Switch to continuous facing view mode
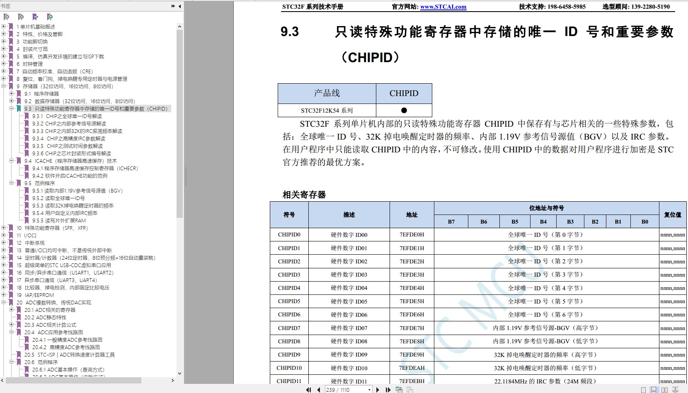 [x=676, y=390]
